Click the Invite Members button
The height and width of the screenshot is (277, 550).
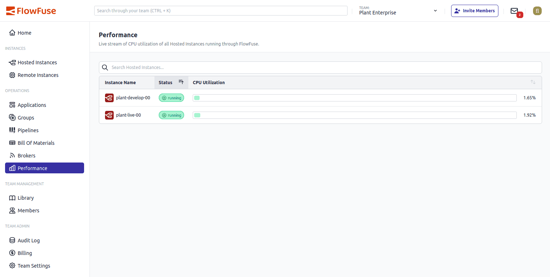point(475,10)
